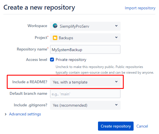Viewport: 159px width, 134px height.
Task: Click the Cancel link
Action: (142, 126)
